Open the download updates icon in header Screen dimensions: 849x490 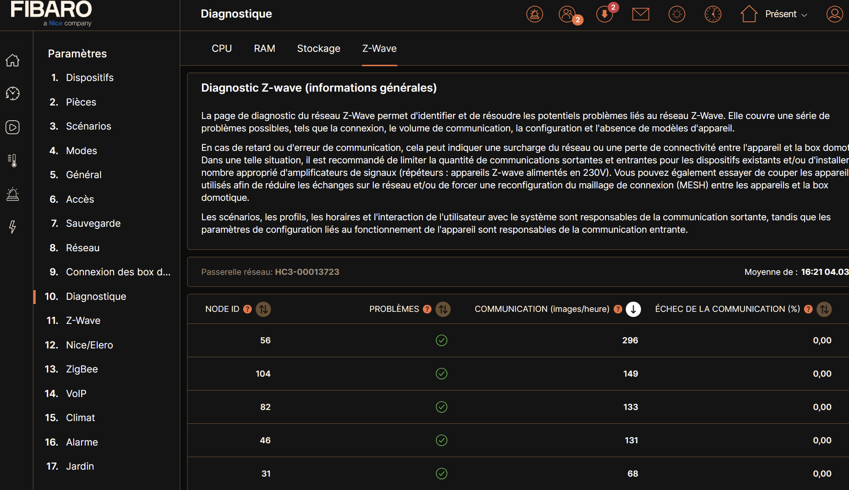pyautogui.click(x=604, y=14)
